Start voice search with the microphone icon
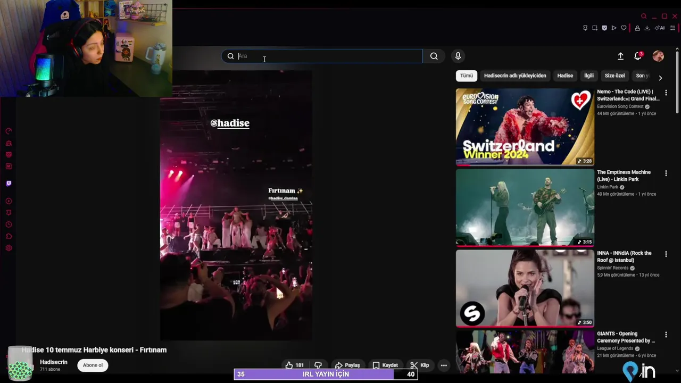 click(458, 56)
